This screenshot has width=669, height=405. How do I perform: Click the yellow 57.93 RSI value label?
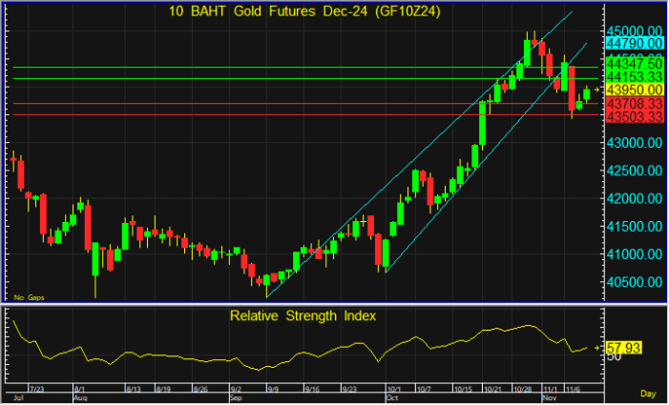(x=622, y=347)
